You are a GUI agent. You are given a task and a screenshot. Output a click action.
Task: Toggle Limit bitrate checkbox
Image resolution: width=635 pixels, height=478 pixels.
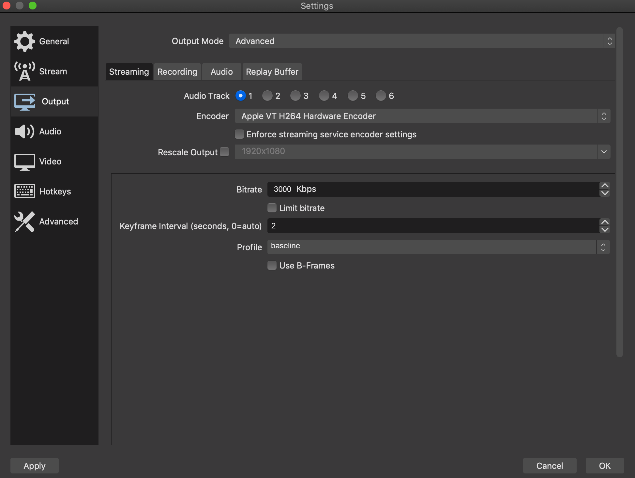272,208
